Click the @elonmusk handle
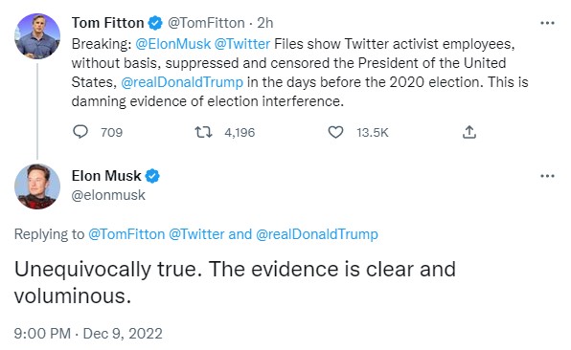The image size is (571, 350). coord(108,195)
